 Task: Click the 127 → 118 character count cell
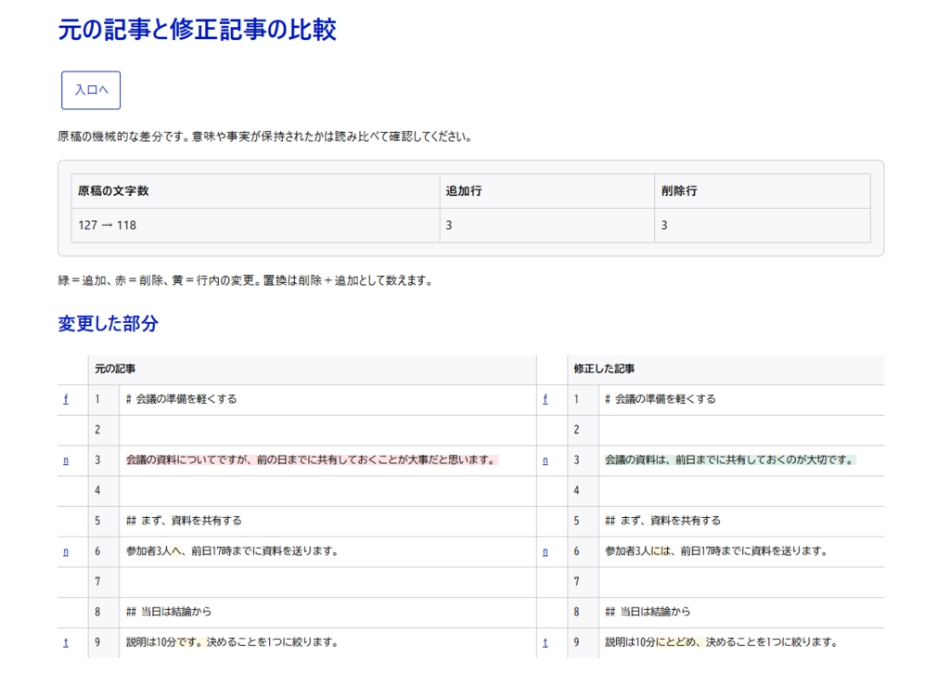click(x=255, y=226)
